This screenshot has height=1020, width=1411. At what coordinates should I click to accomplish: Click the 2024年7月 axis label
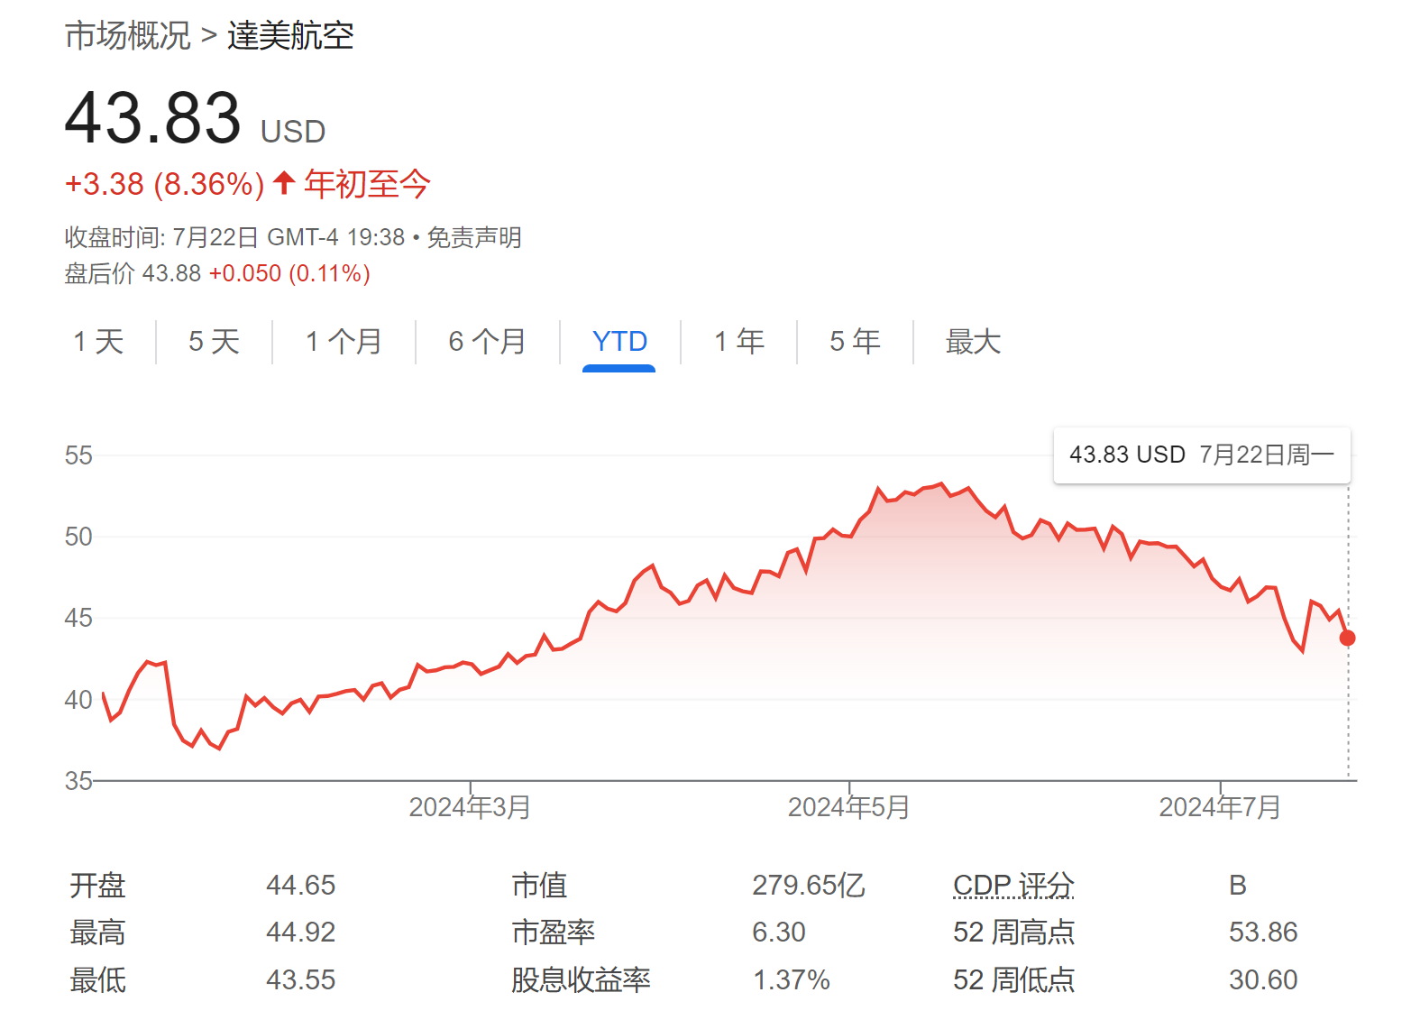point(1220,807)
